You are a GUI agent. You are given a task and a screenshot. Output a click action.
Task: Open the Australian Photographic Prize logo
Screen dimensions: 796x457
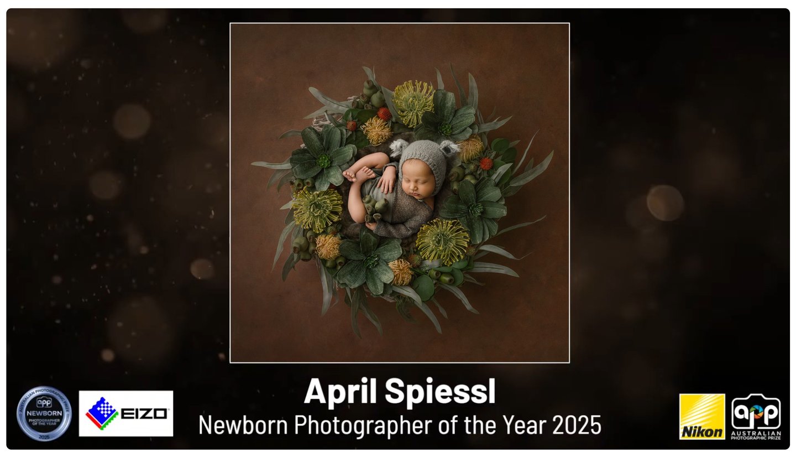pos(756,417)
